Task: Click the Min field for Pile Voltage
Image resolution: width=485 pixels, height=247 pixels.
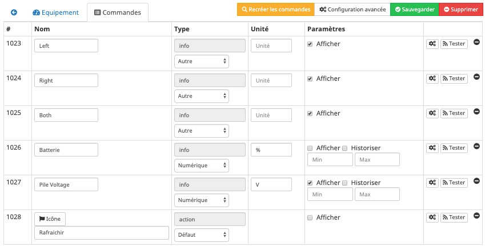Action: [330, 195]
